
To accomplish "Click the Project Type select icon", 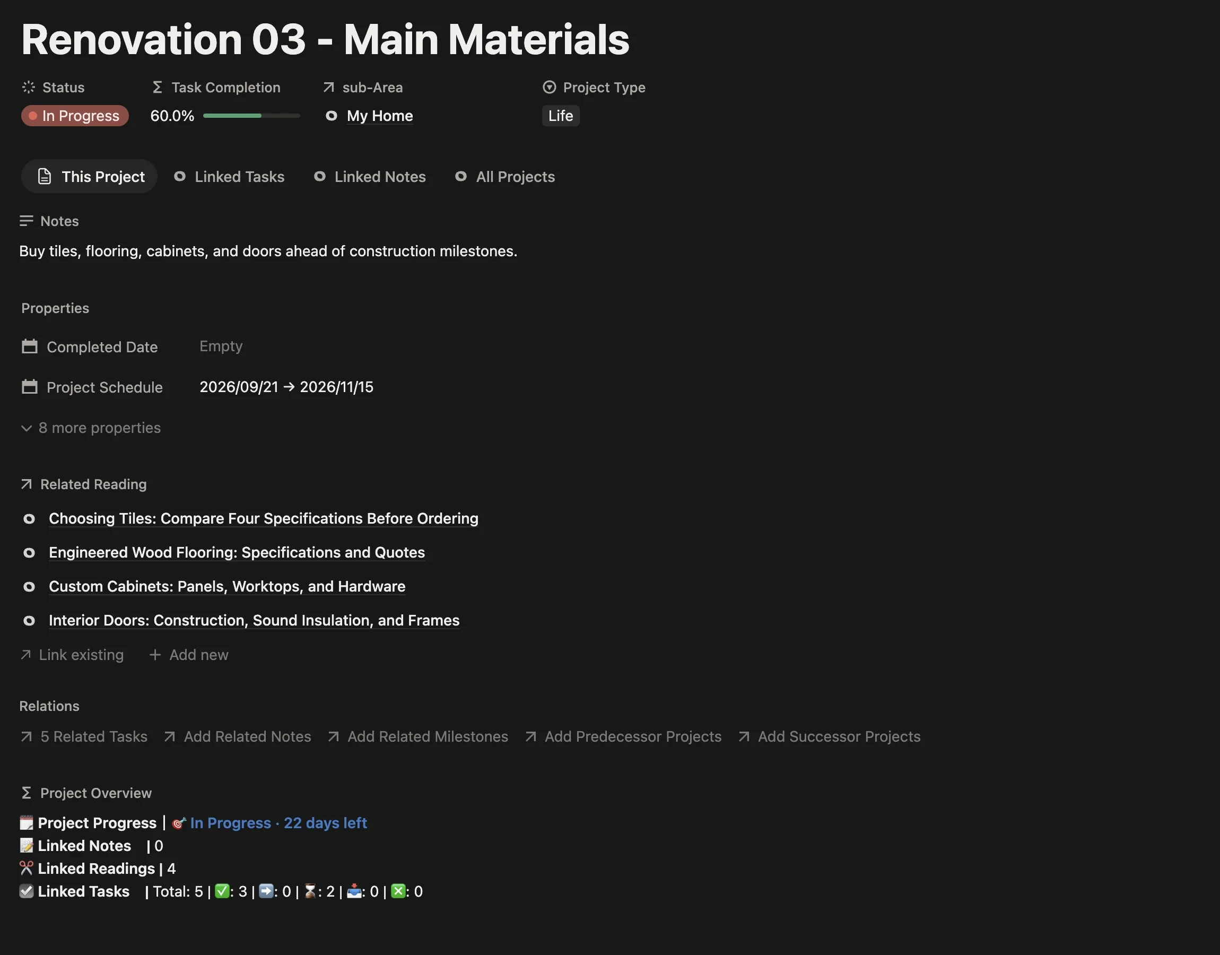I will (x=550, y=87).
